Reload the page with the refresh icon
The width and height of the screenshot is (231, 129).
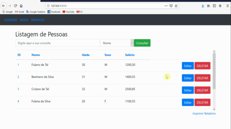[15, 6]
